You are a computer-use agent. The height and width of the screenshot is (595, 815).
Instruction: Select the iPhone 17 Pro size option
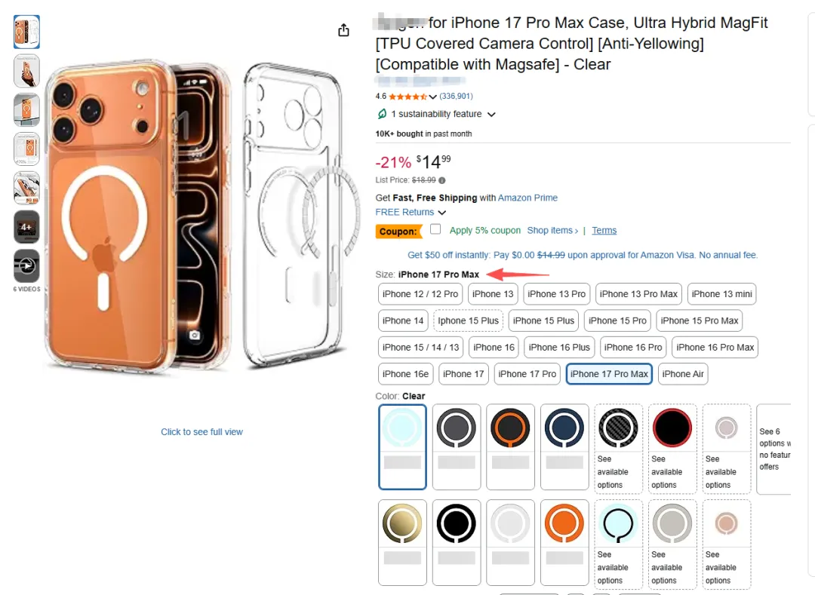(527, 374)
